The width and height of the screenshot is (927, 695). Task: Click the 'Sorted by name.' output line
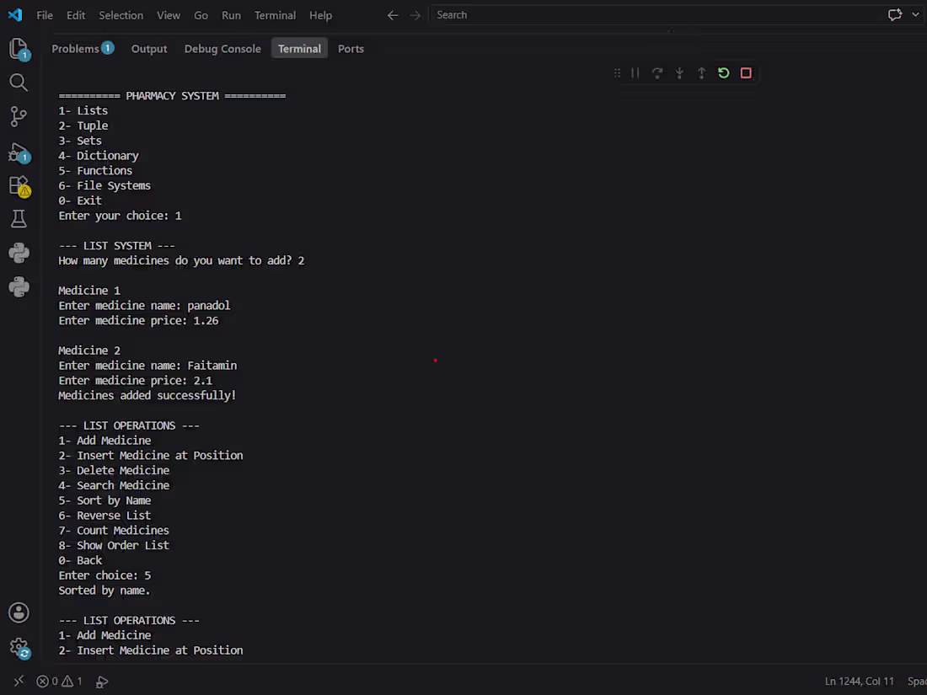(104, 591)
